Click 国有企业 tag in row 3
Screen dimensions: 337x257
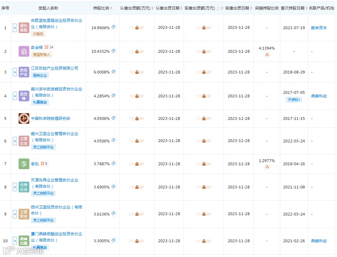pyautogui.click(x=40, y=76)
